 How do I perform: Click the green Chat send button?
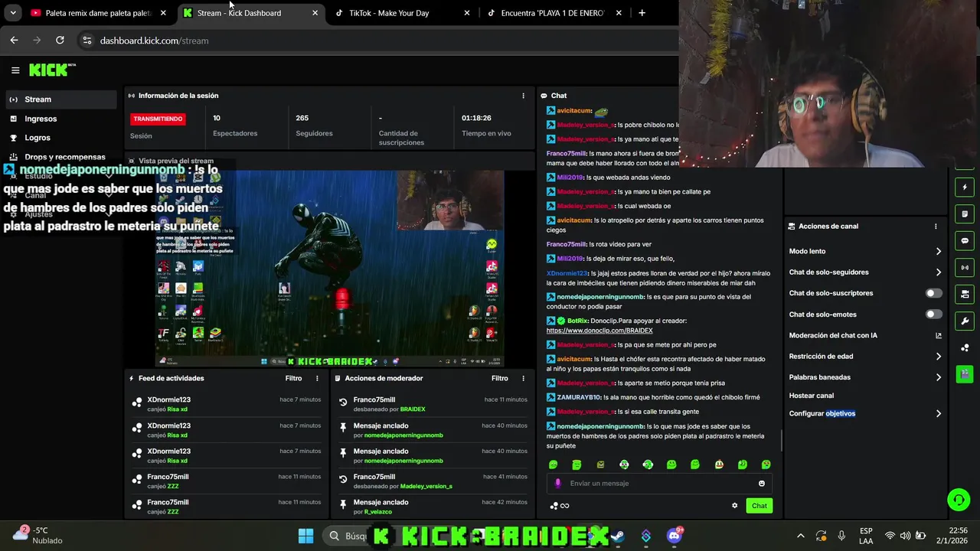(759, 506)
